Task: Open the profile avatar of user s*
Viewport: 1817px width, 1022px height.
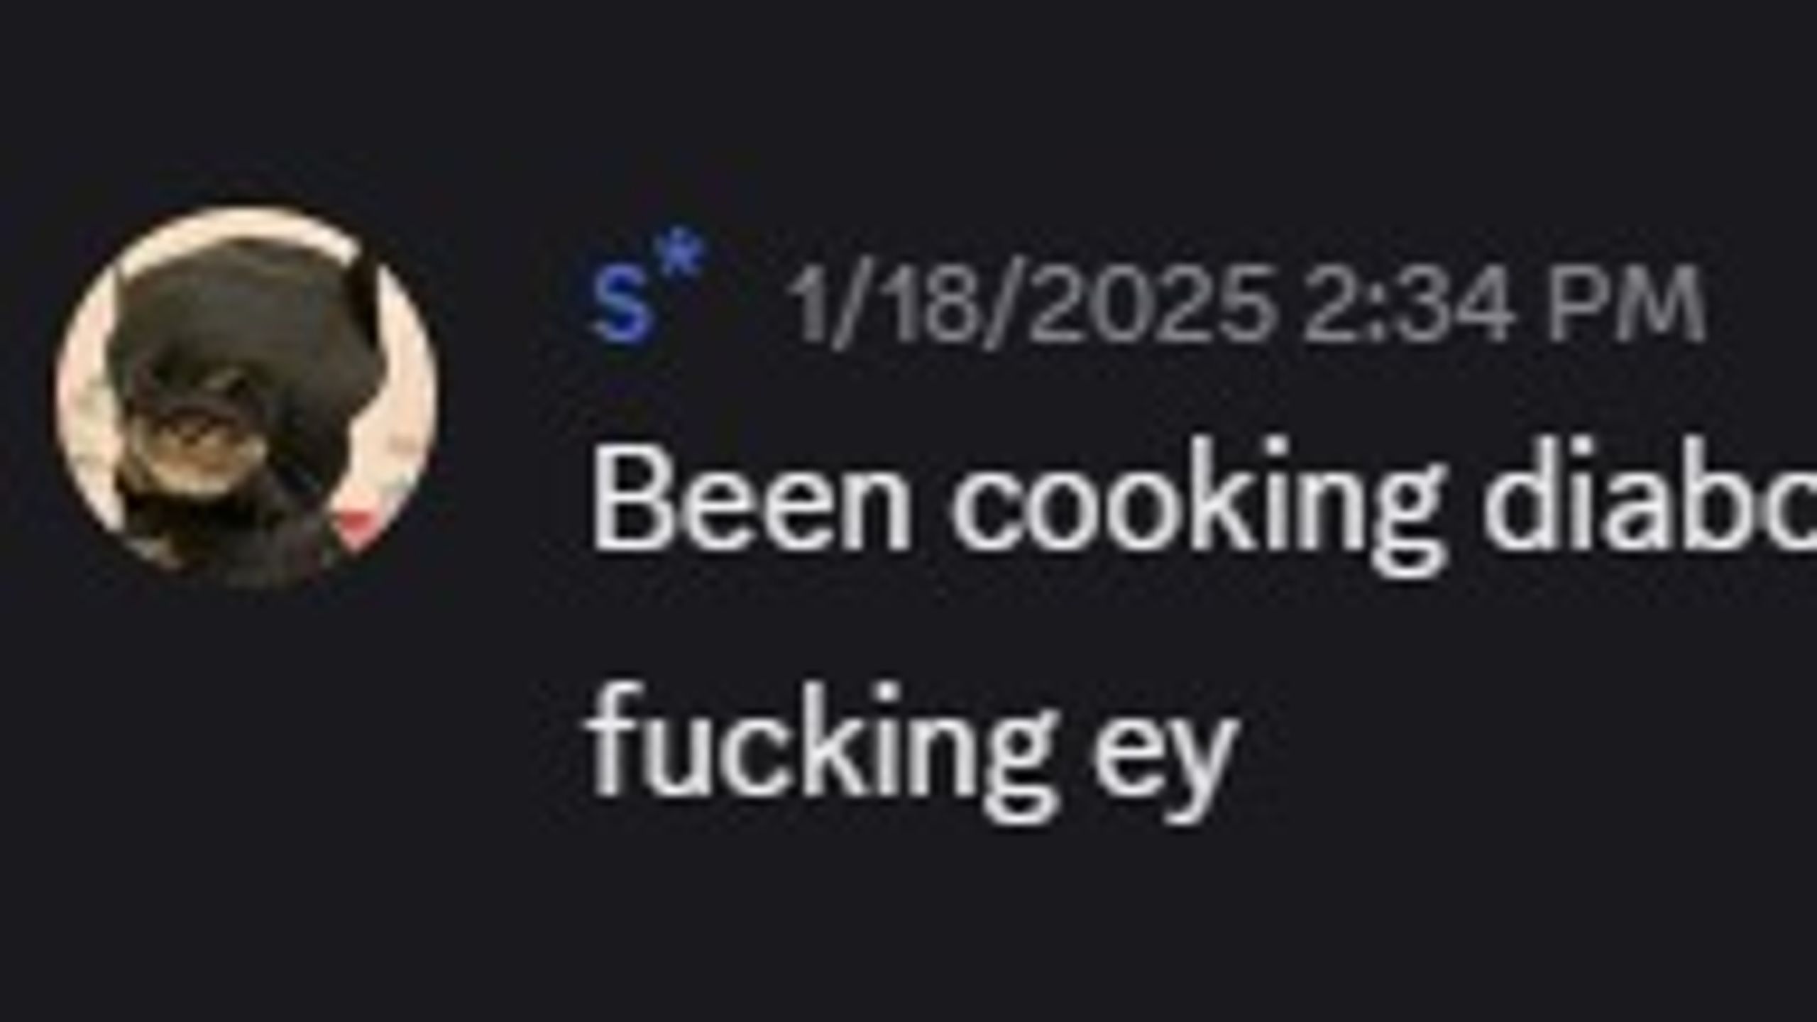Action: click(246, 398)
